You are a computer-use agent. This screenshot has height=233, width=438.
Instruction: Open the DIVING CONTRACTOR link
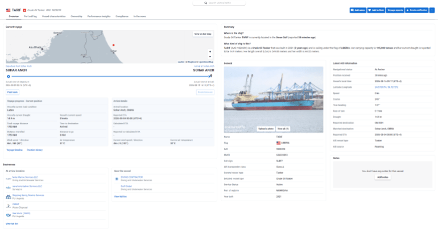click(x=131, y=177)
